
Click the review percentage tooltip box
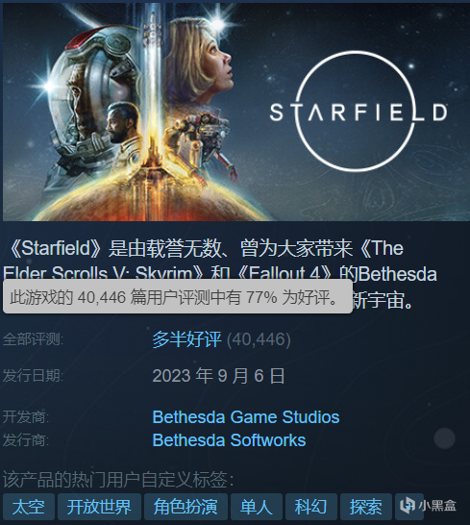(178, 297)
